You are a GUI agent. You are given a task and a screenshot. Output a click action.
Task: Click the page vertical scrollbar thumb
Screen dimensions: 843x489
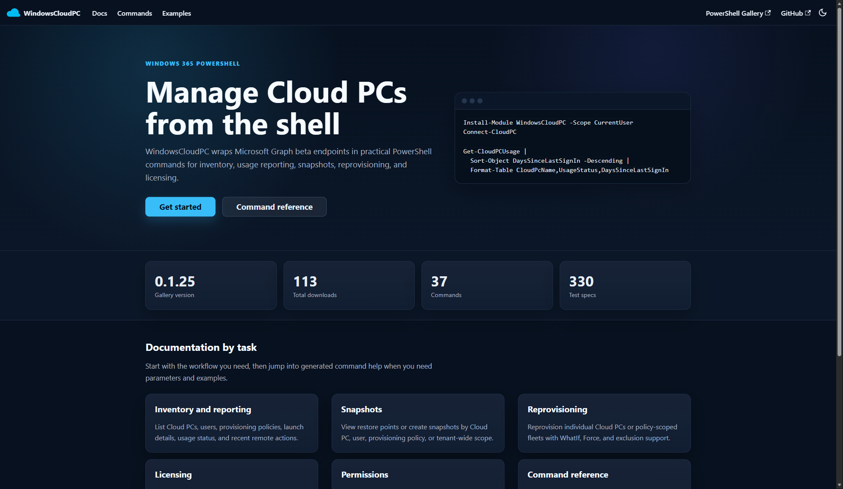(x=839, y=181)
